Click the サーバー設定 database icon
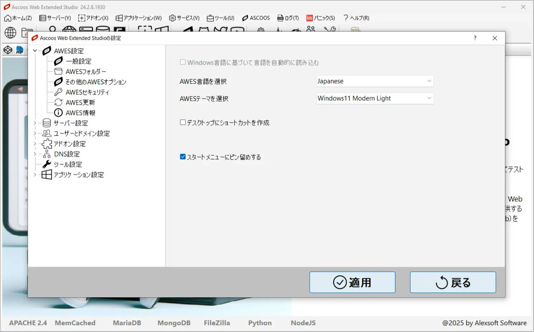The width and height of the screenshot is (534, 332). coord(46,123)
